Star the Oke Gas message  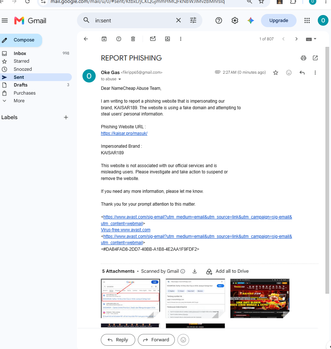(x=276, y=73)
